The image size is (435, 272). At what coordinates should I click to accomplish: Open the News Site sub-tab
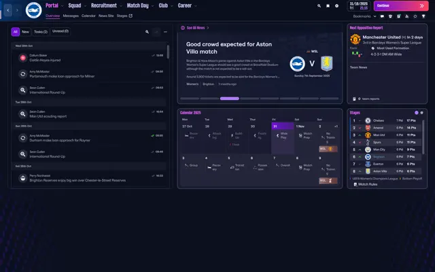[x=106, y=16]
